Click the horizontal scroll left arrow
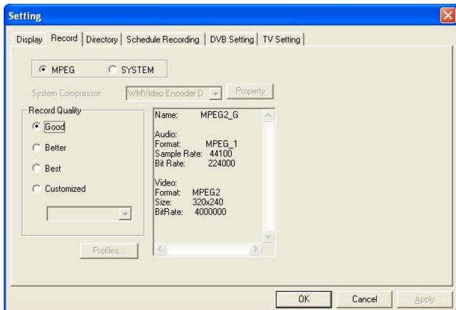 click(160, 249)
